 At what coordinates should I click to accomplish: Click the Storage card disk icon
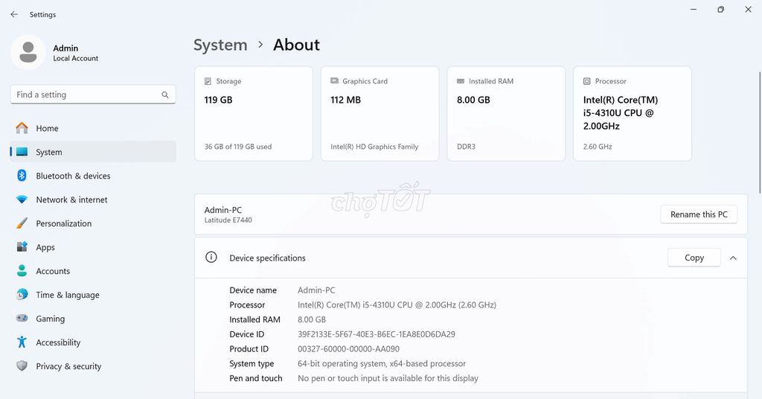click(208, 81)
